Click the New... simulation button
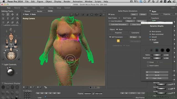Screen dimensions: 177x99 pos(134,15)
